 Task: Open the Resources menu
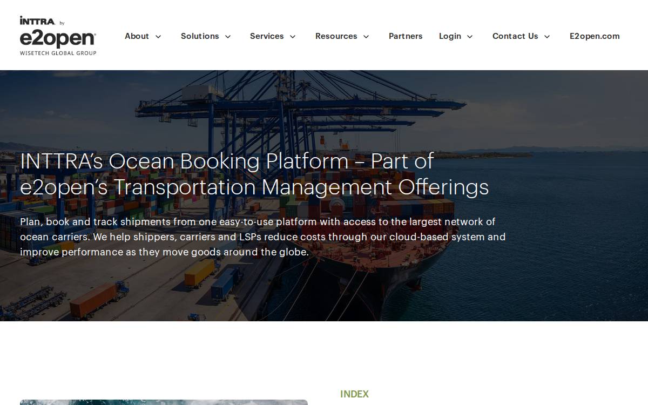pos(336,36)
